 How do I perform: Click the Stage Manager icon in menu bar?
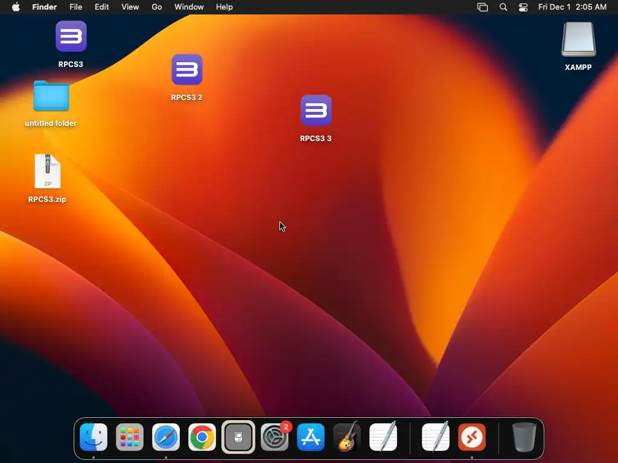click(482, 7)
